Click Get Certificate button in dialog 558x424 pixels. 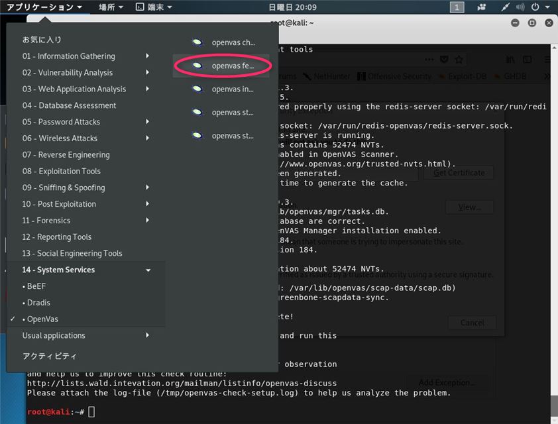click(459, 173)
